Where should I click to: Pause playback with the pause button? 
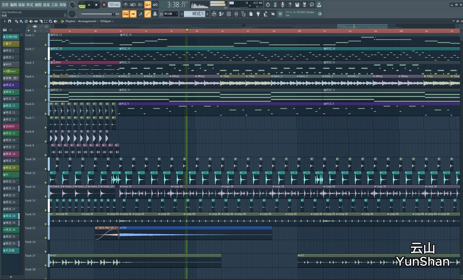89,5
